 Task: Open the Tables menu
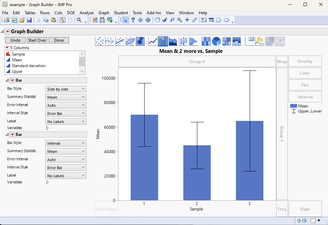(x=30, y=13)
